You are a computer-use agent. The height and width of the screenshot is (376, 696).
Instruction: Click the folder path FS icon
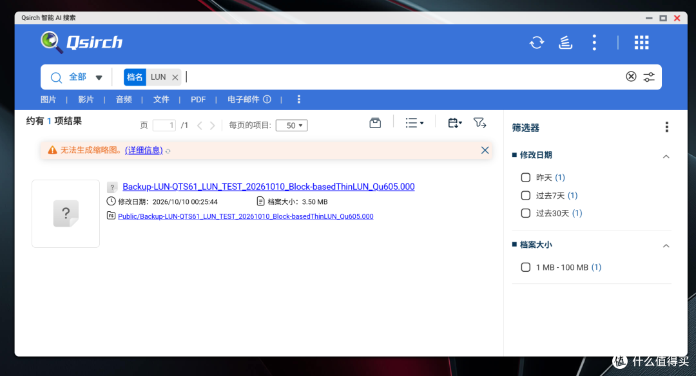coord(111,216)
